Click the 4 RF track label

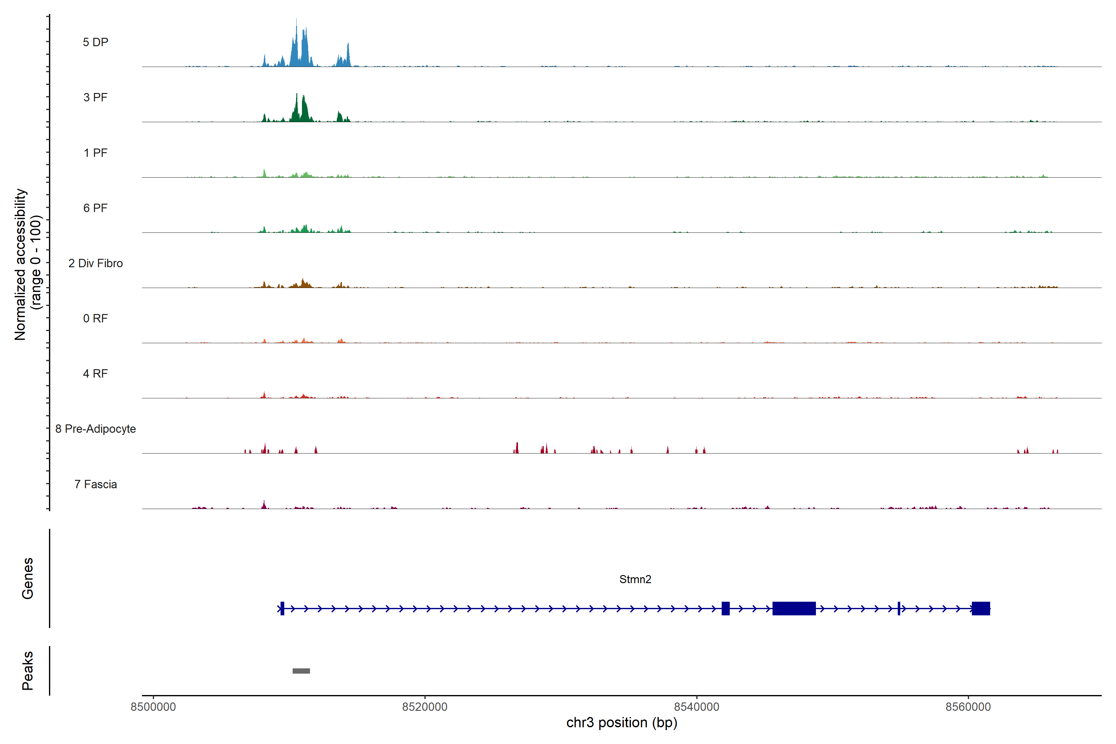click(x=95, y=374)
